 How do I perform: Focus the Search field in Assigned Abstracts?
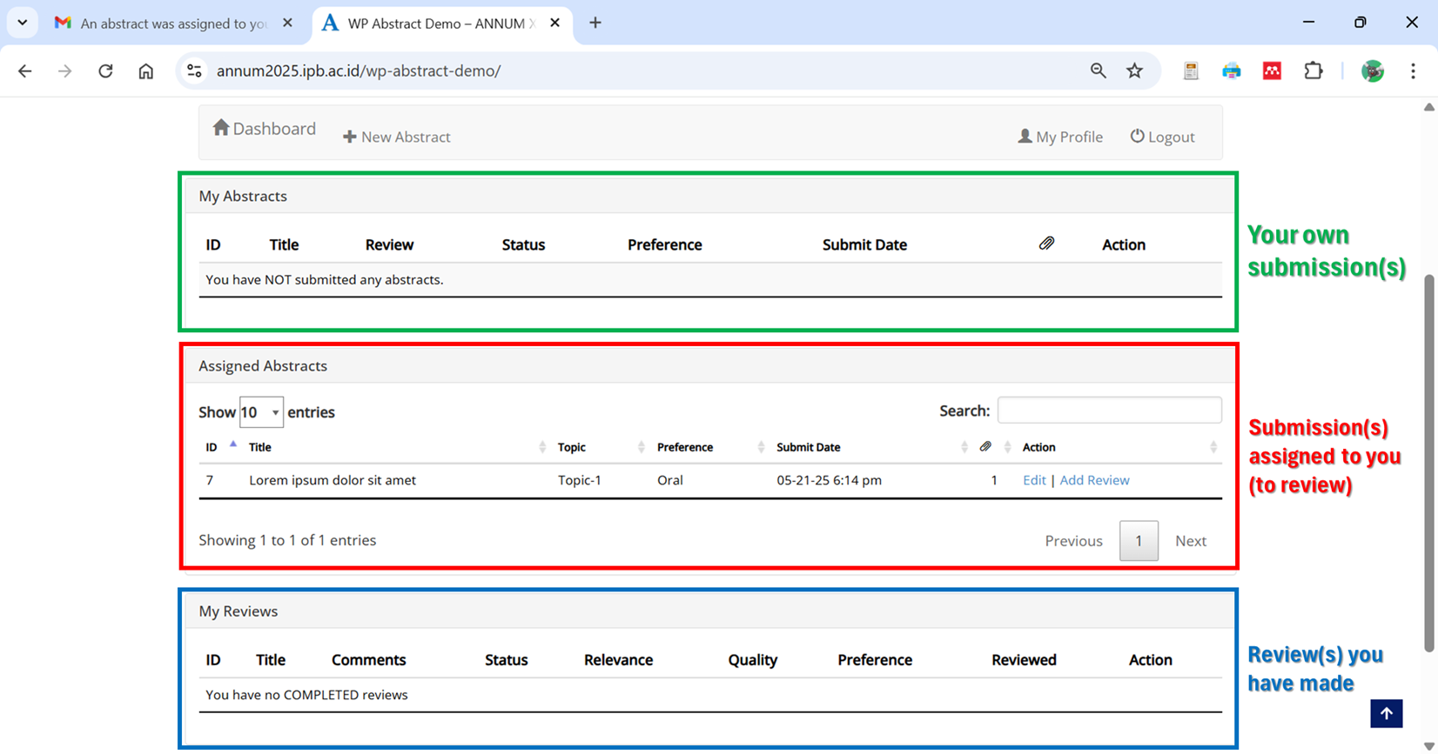coord(1109,410)
